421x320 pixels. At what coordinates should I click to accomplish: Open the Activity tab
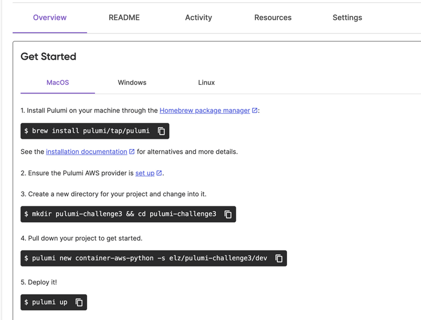point(199,17)
